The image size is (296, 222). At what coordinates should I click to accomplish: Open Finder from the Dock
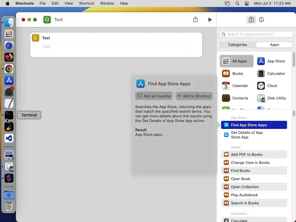point(9,23)
